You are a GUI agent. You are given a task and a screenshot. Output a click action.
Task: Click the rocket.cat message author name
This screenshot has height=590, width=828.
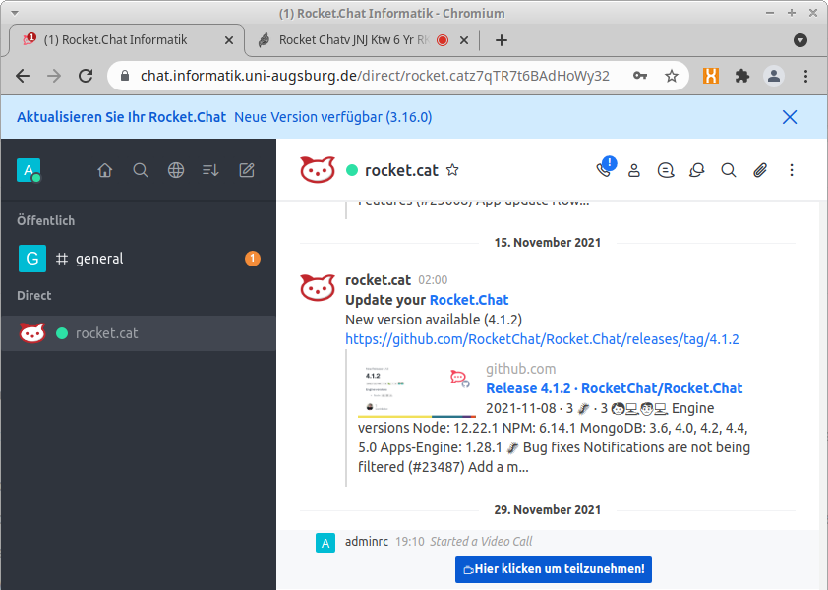pos(378,280)
